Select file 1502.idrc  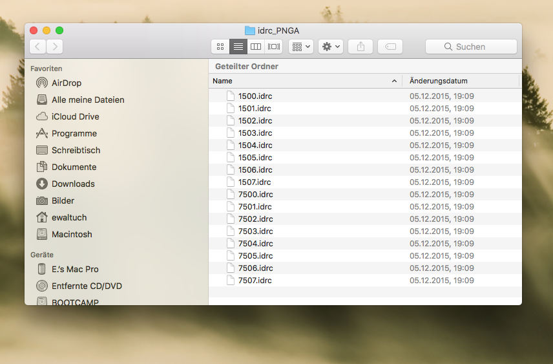(x=365, y=121)
